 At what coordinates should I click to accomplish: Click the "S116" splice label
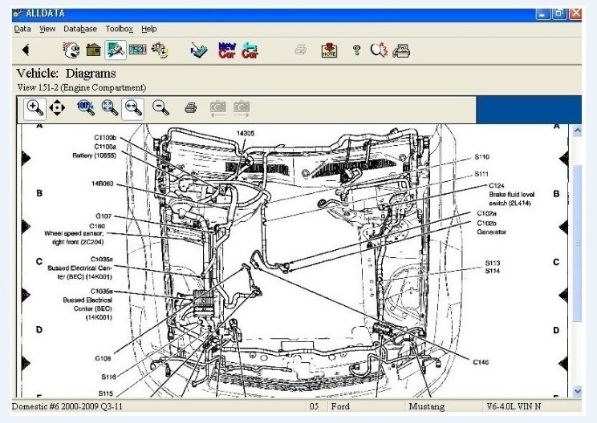(108, 377)
